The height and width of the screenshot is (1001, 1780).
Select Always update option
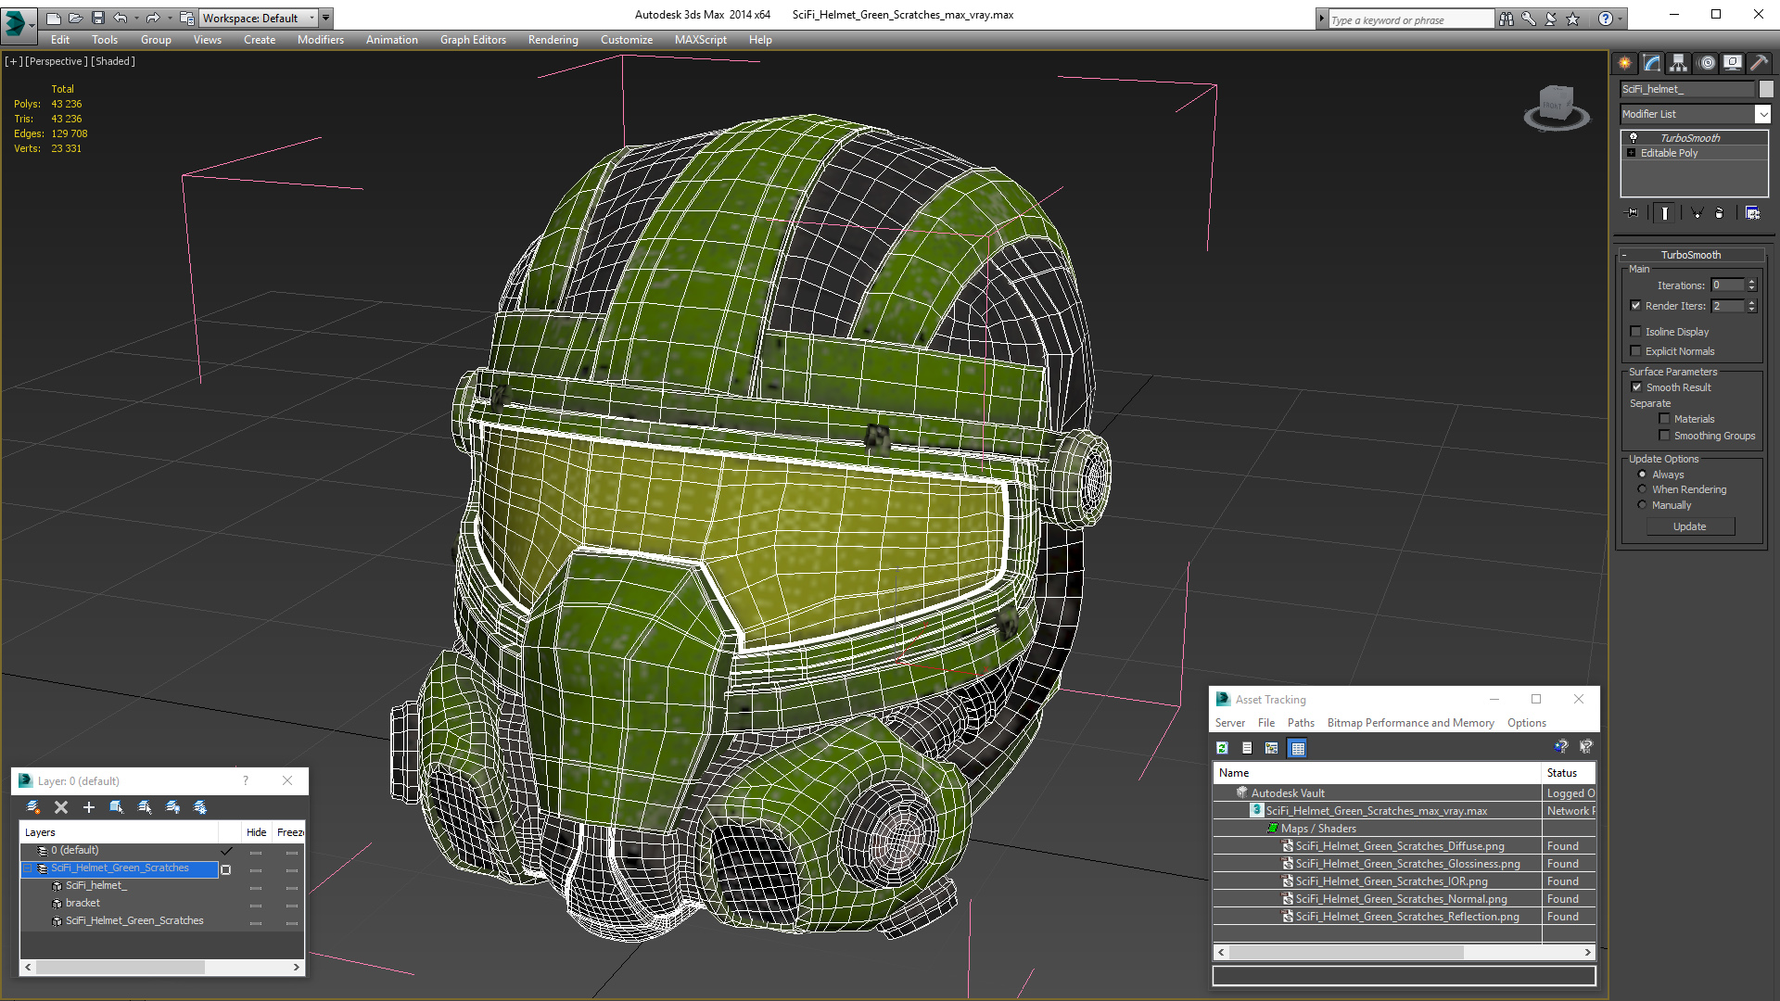coord(1642,475)
